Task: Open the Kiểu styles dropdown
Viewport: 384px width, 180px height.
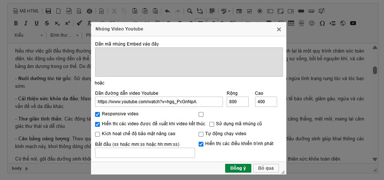Action: 28,35
